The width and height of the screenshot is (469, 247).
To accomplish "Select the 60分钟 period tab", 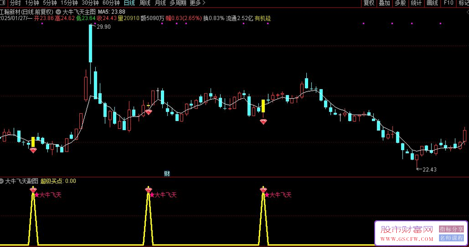I will (111, 3).
